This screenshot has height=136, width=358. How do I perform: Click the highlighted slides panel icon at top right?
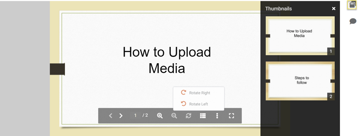(352, 5)
